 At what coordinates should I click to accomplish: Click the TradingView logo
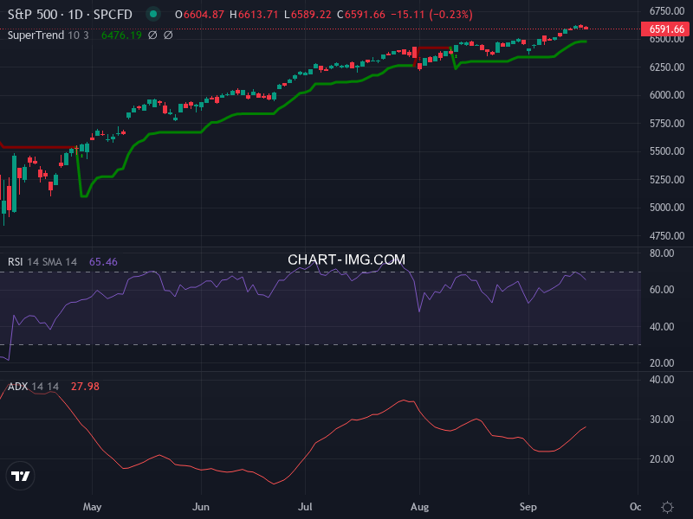(21, 476)
